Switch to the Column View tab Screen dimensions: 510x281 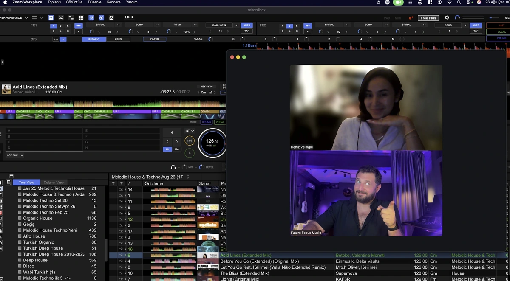point(54,183)
